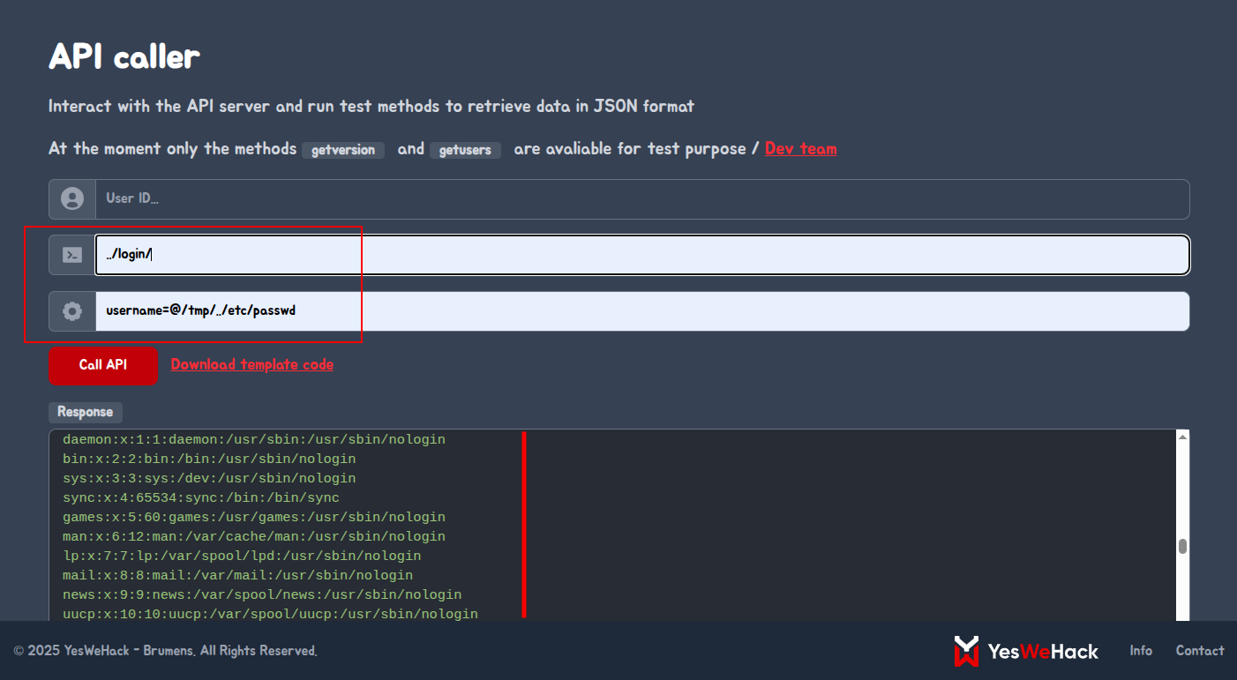The height and width of the screenshot is (680, 1237).
Task: Open the Contact link in footer
Action: (x=1200, y=650)
